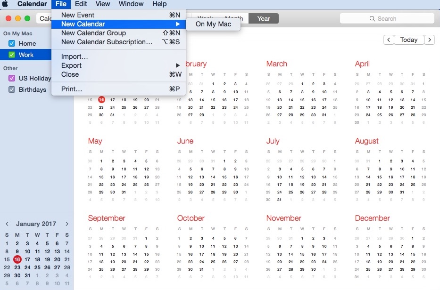
Task: Show next month in mini calendar
Action: click(67, 224)
